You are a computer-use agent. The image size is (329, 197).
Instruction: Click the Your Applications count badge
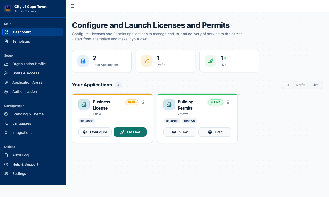pos(118,85)
